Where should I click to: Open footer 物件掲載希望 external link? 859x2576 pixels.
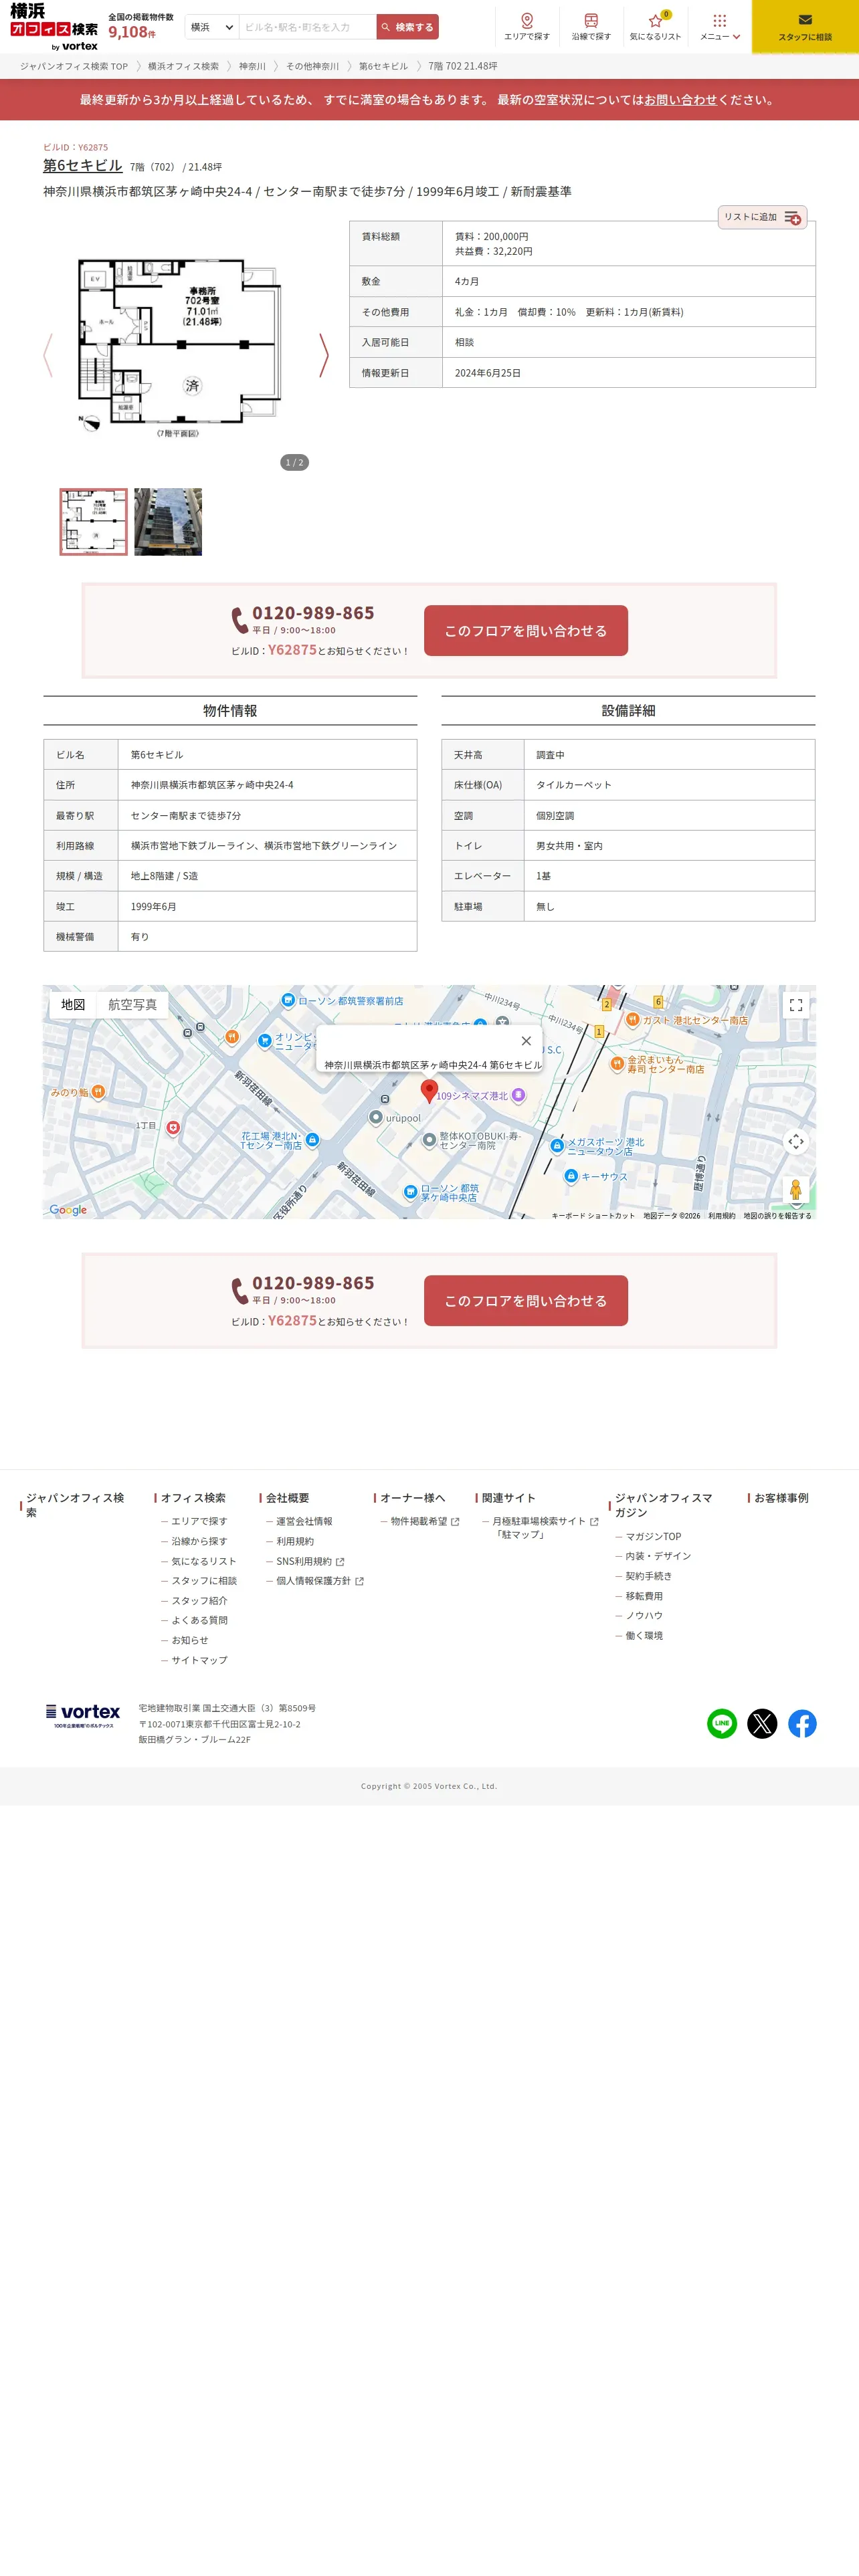pyautogui.click(x=424, y=1522)
